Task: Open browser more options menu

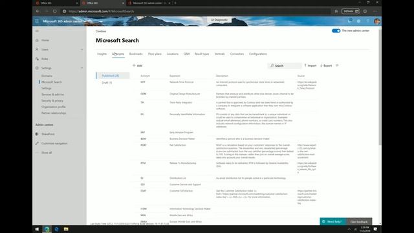Action: pyautogui.click(x=375, y=12)
